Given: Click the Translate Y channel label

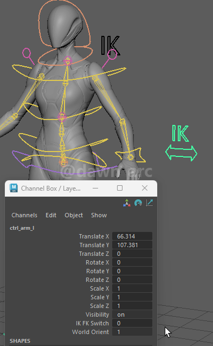Looking at the screenshot, I should (x=94, y=245).
